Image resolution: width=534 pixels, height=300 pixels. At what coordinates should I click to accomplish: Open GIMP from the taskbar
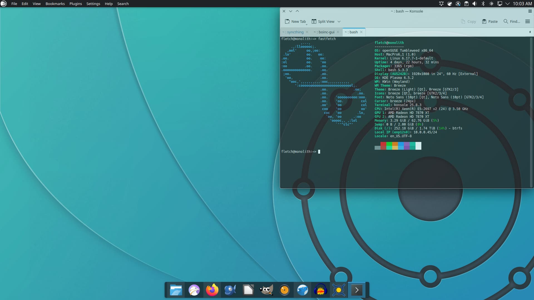266,290
